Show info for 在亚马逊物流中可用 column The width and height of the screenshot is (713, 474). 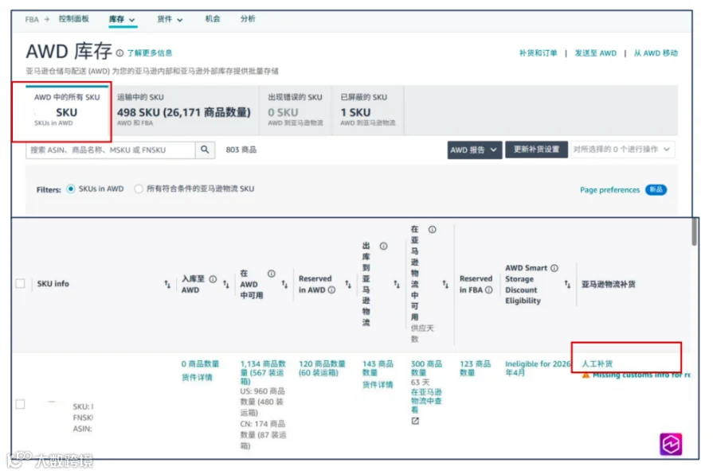(433, 230)
